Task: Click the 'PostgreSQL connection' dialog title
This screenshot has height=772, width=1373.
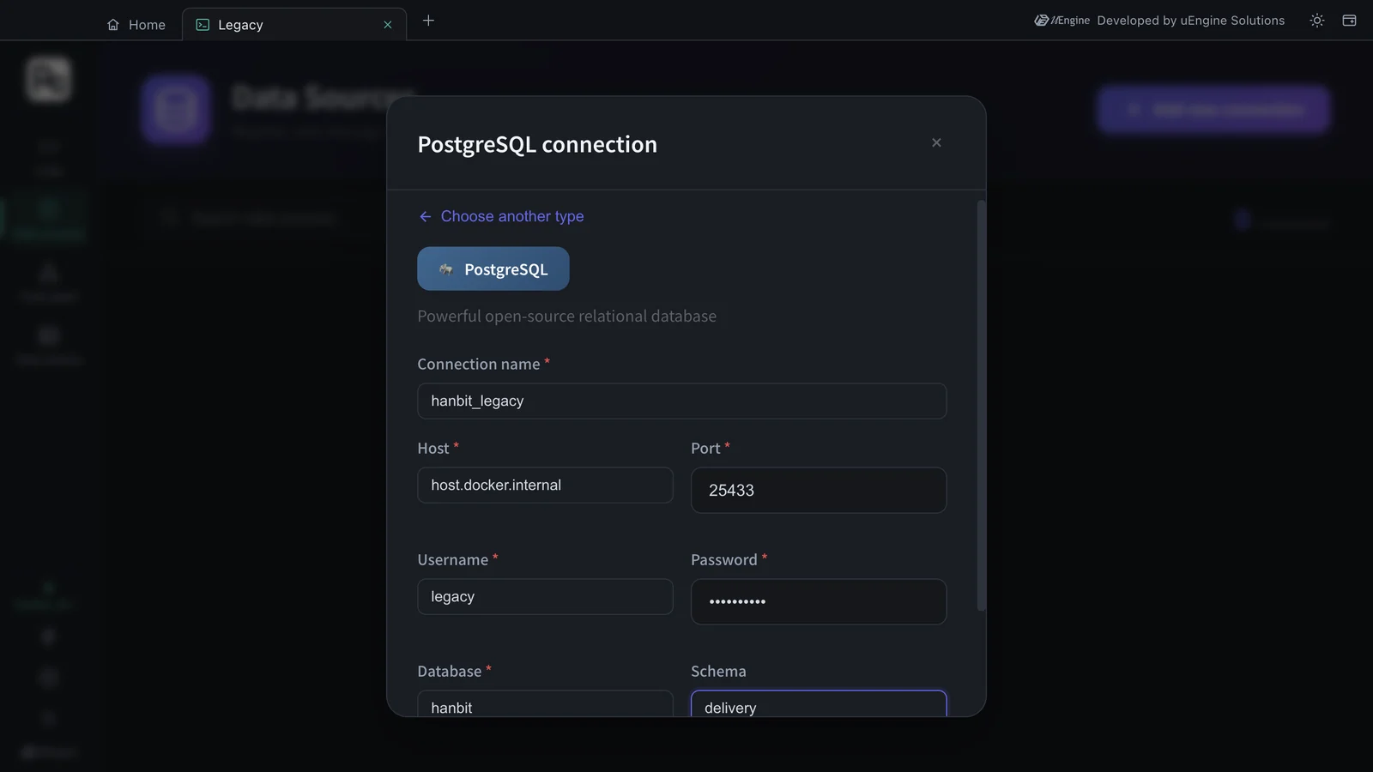Action: pyautogui.click(x=537, y=144)
